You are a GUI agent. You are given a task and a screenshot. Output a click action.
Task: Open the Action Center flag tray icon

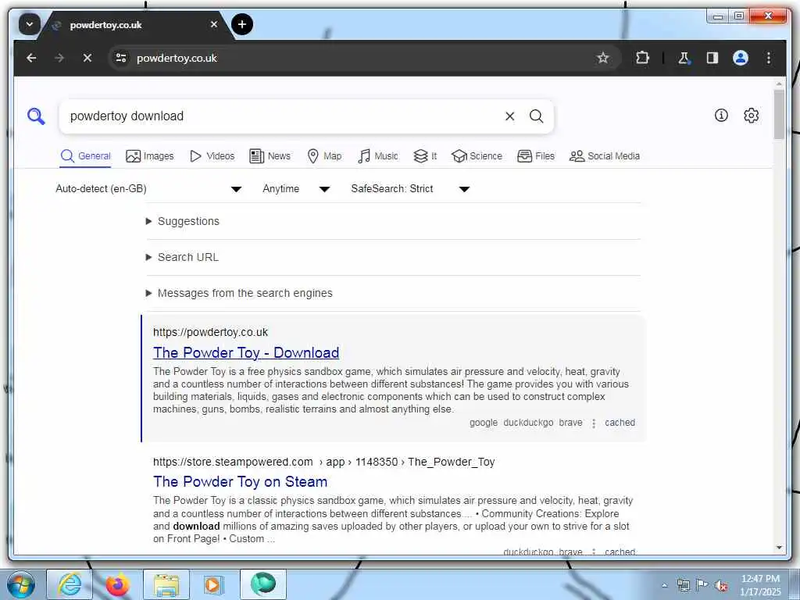click(x=702, y=585)
